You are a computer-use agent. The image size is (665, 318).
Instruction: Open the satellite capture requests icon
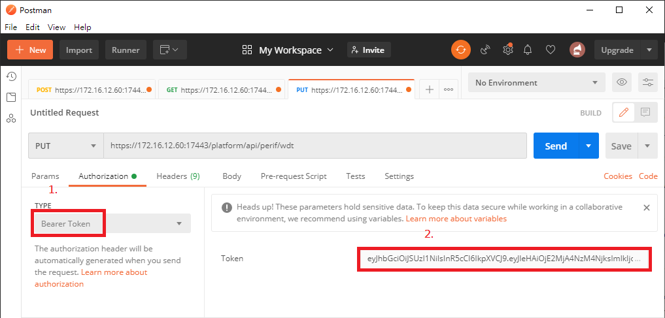(485, 50)
